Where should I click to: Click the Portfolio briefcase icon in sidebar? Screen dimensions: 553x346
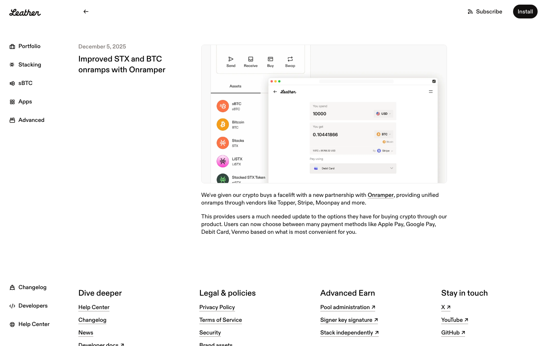[x=12, y=47]
